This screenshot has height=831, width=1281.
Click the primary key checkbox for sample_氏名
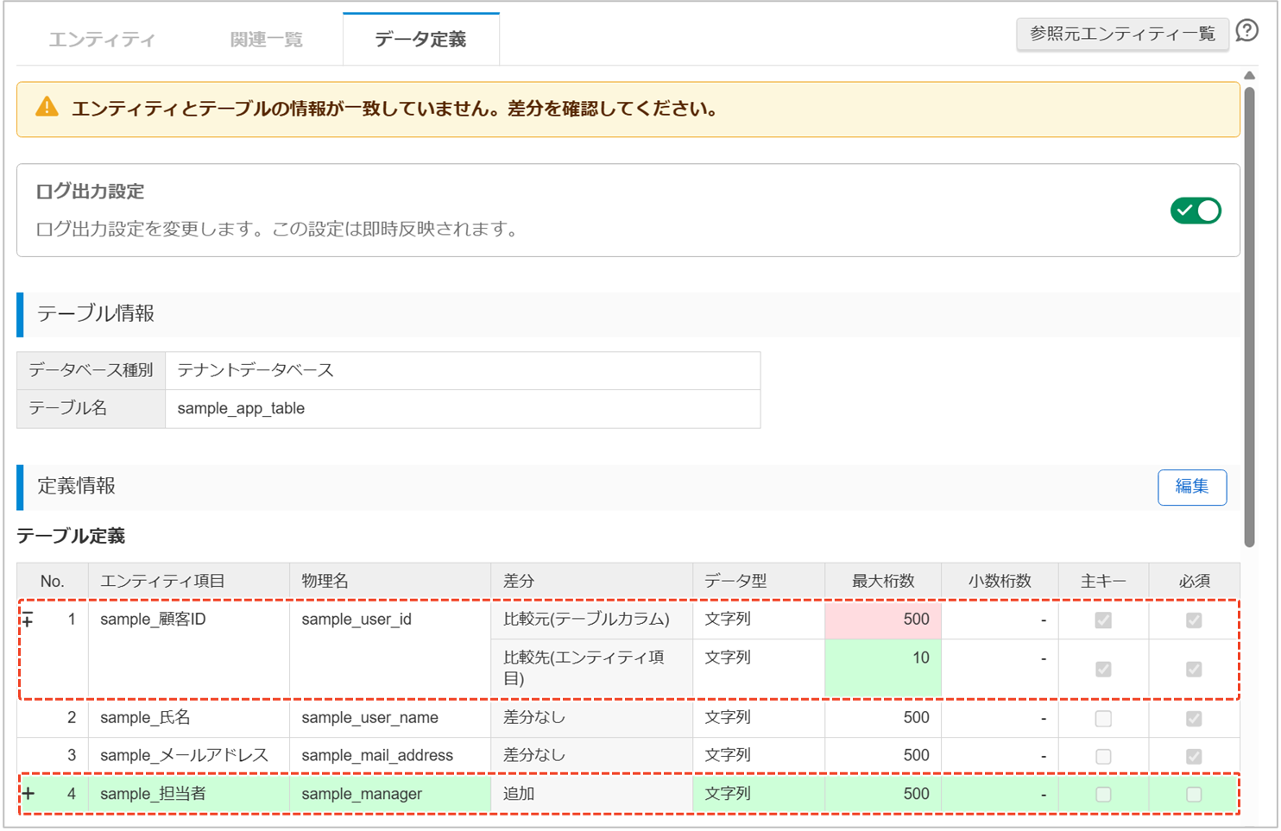pyautogui.click(x=1102, y=718)
